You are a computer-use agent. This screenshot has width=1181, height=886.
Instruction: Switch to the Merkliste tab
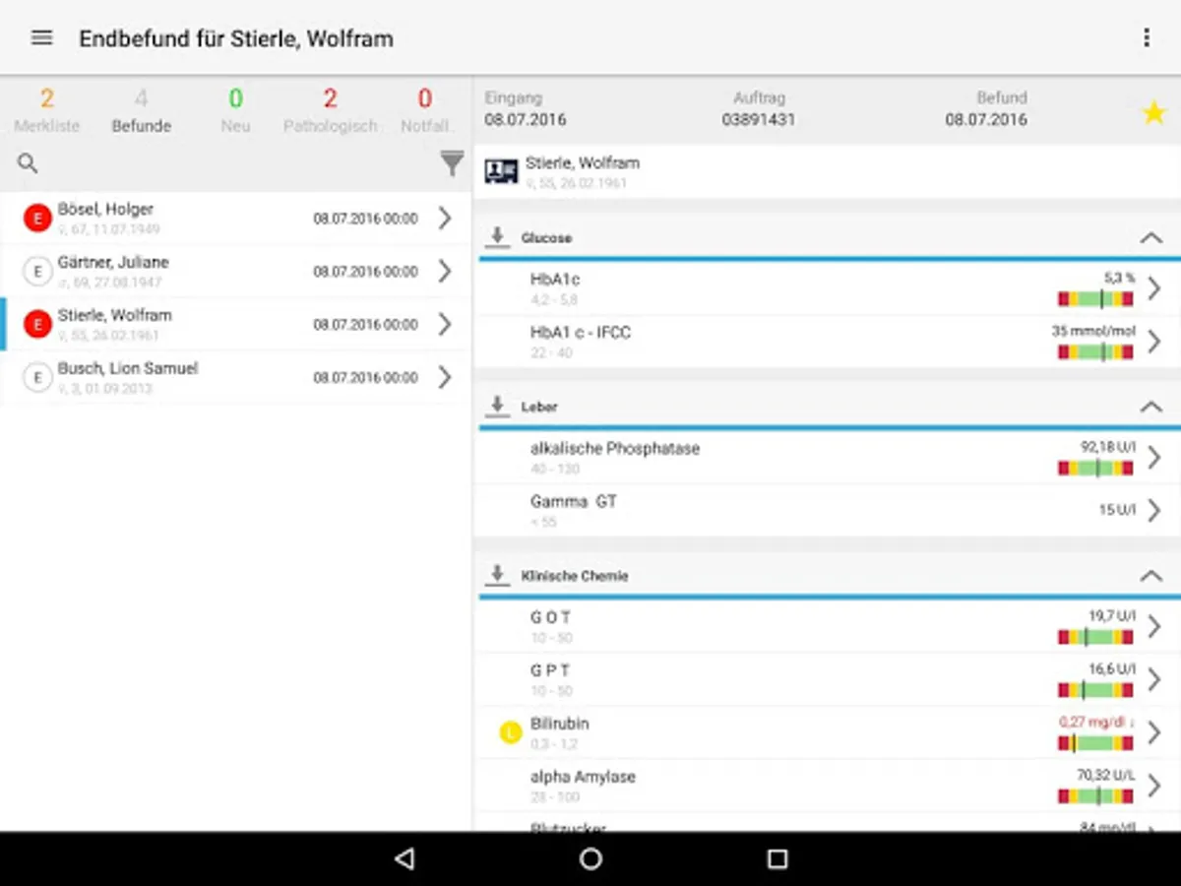(x=47, y=110)
